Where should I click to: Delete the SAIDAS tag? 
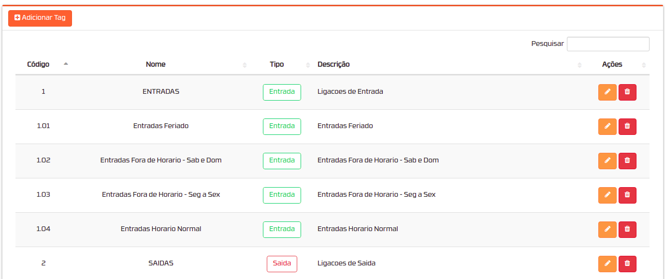[627, 264]
